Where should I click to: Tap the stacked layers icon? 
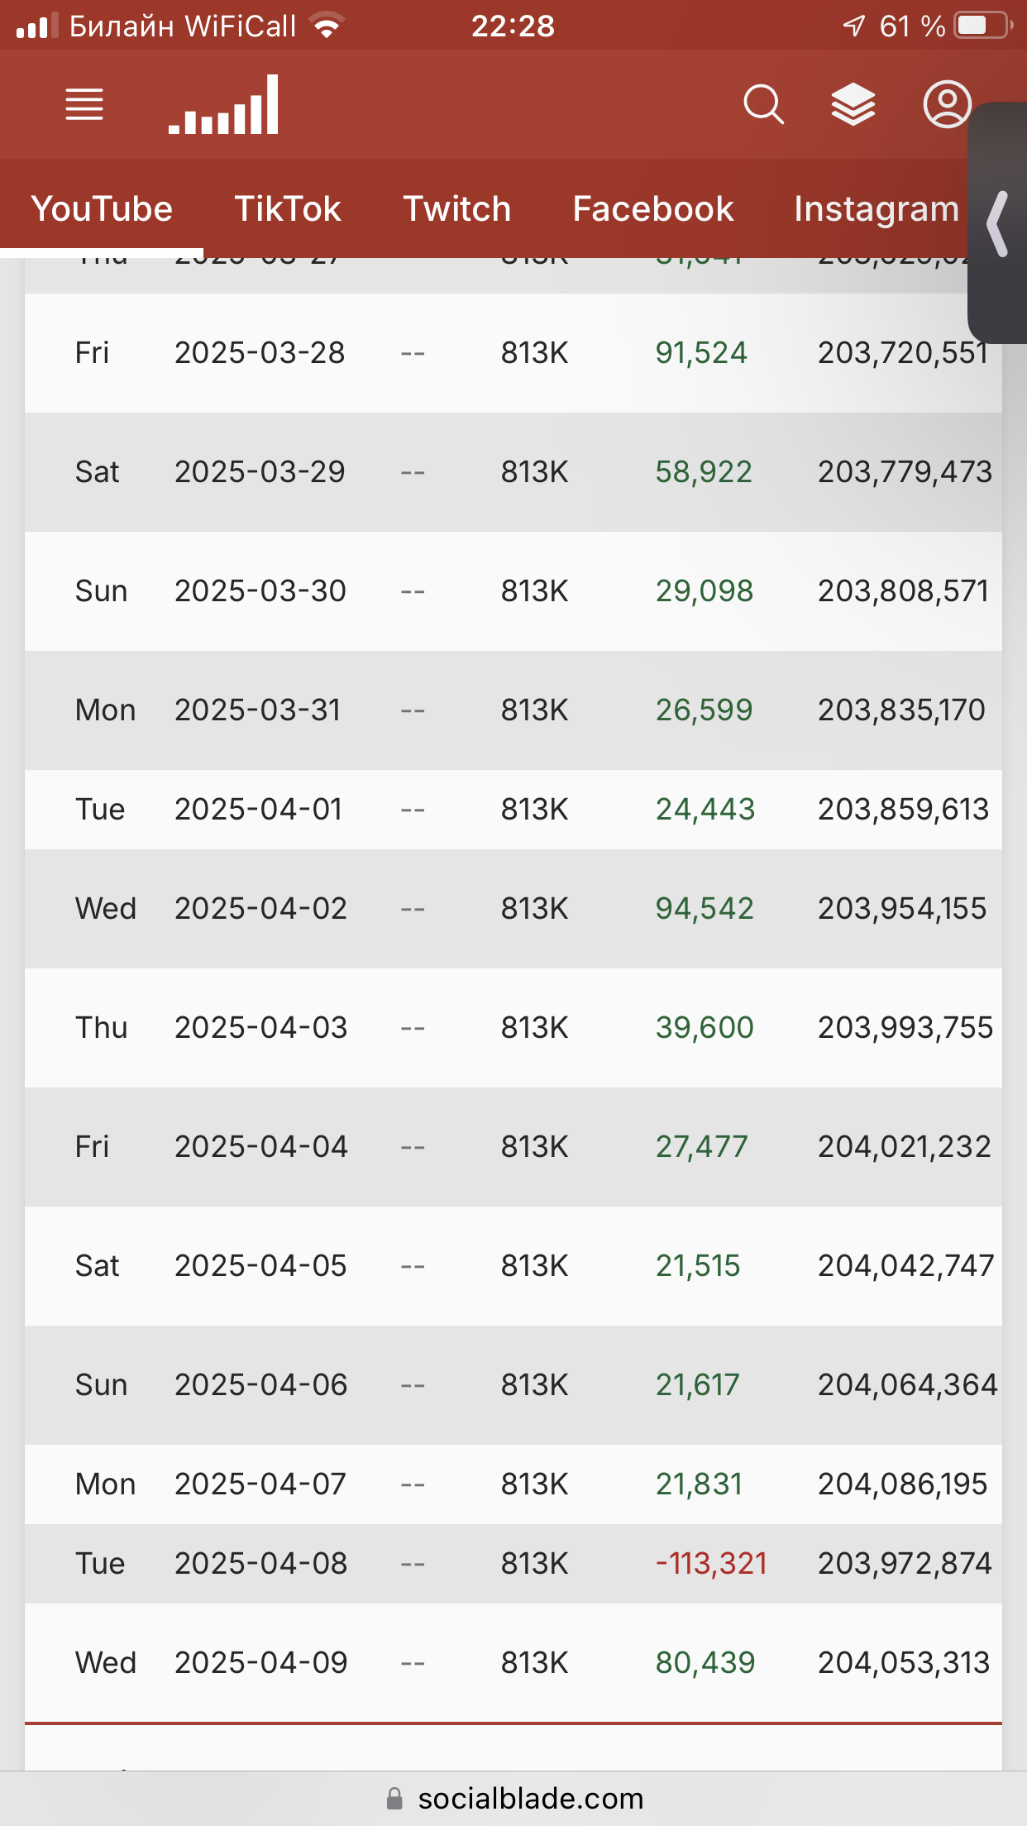853,105
